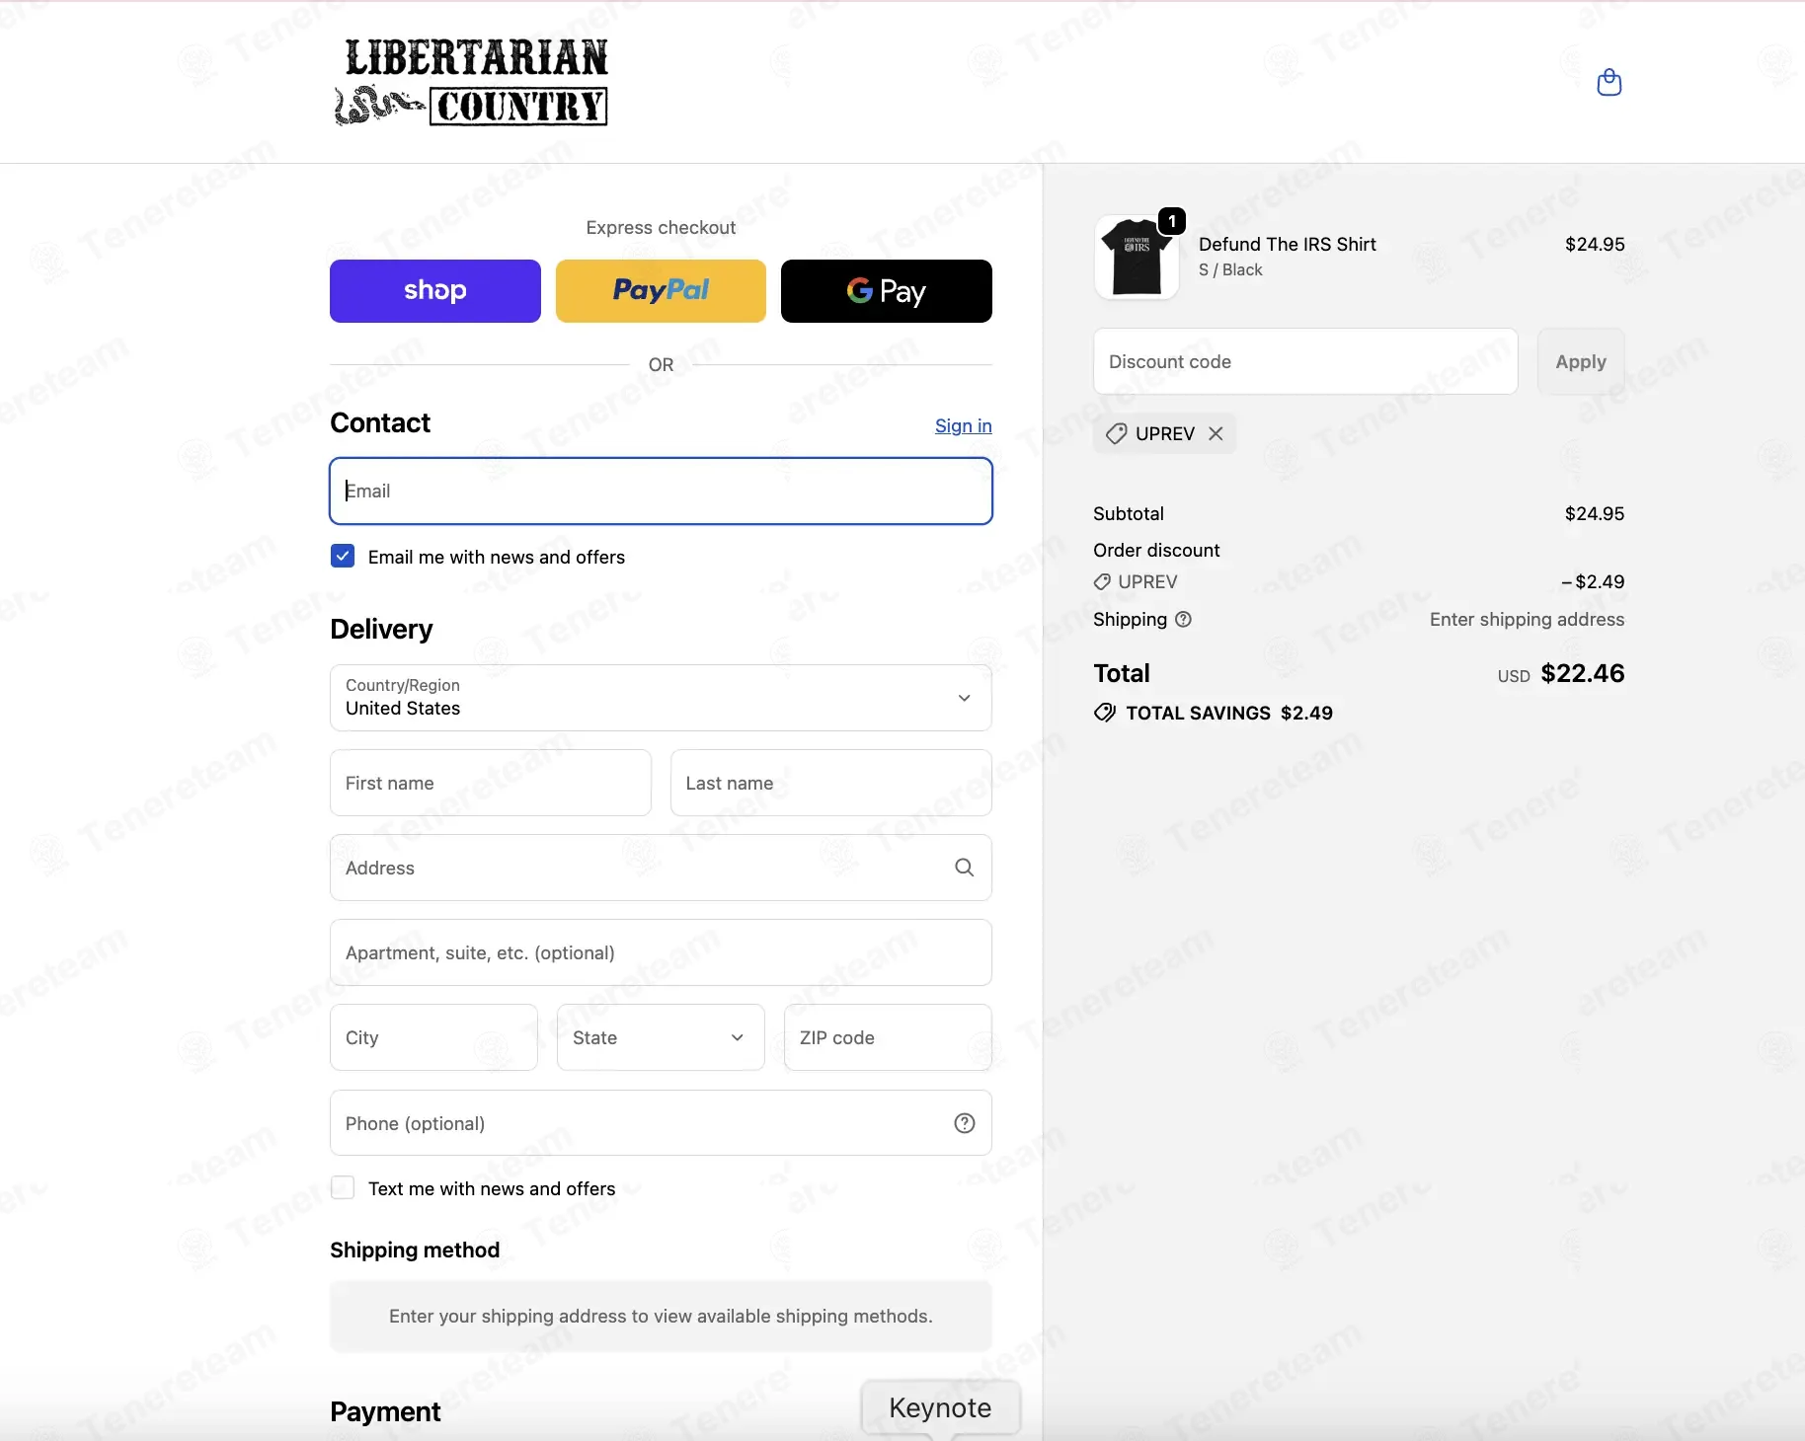
Task: Click the Address field
Action: [x=661, y=868]
